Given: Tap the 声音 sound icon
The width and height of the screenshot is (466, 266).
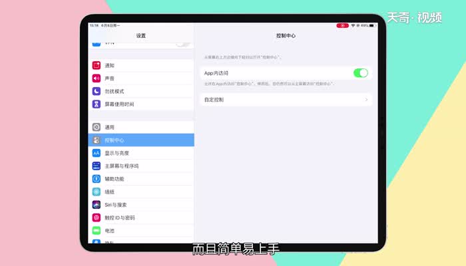Looking at the screenshot, I should coord(97,78).
